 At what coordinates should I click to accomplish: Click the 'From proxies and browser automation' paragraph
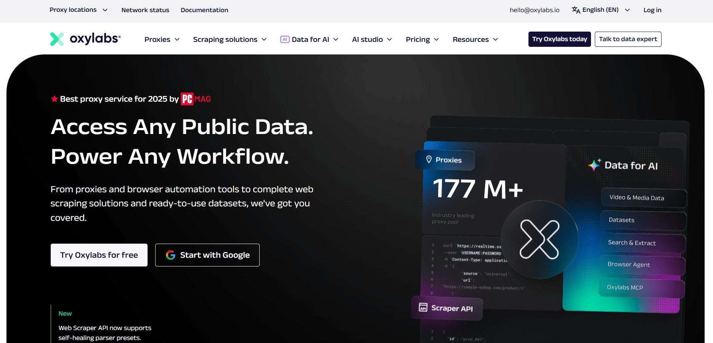pos(182,204)
